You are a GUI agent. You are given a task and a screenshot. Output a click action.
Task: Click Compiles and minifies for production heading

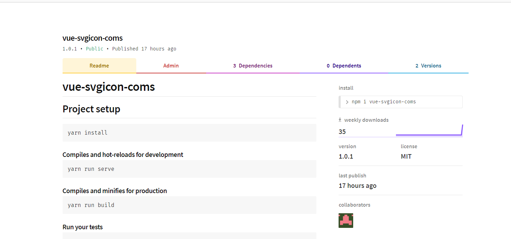[x=115, y=191]
